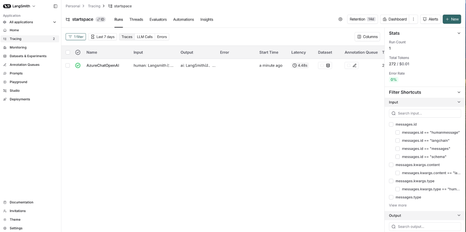Open the 1 filter menu
This screenshot has width=466, height=232.
tap(76, 37)
